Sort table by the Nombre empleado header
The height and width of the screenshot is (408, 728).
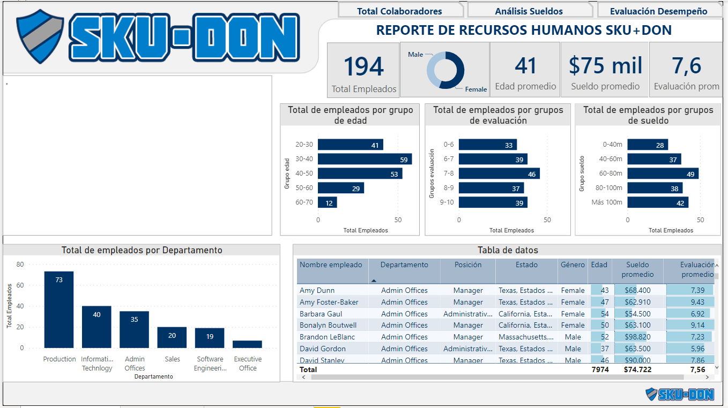click(331, 265)
